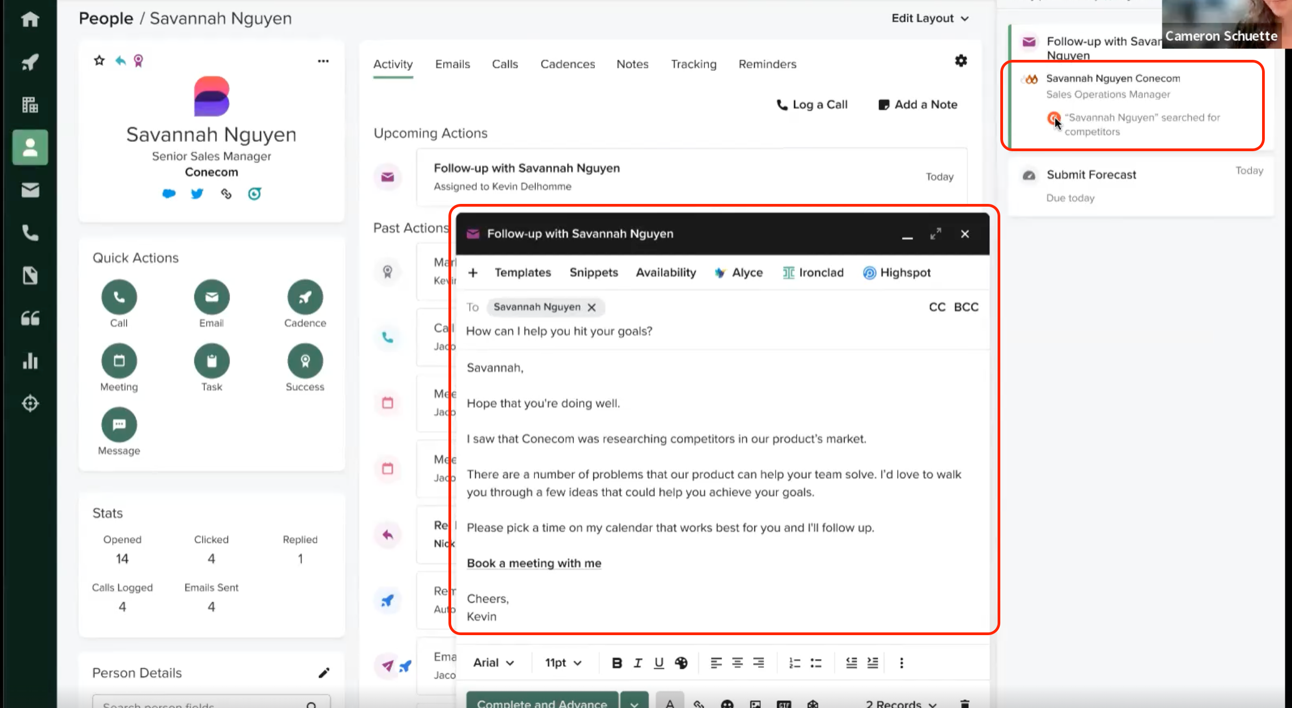Open the Twitter profile icon under Conecom

[x=197, y=194]
